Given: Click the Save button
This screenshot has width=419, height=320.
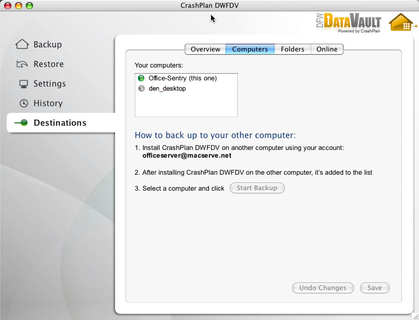Looking at the screenshot, I should (x=375, y=288).
